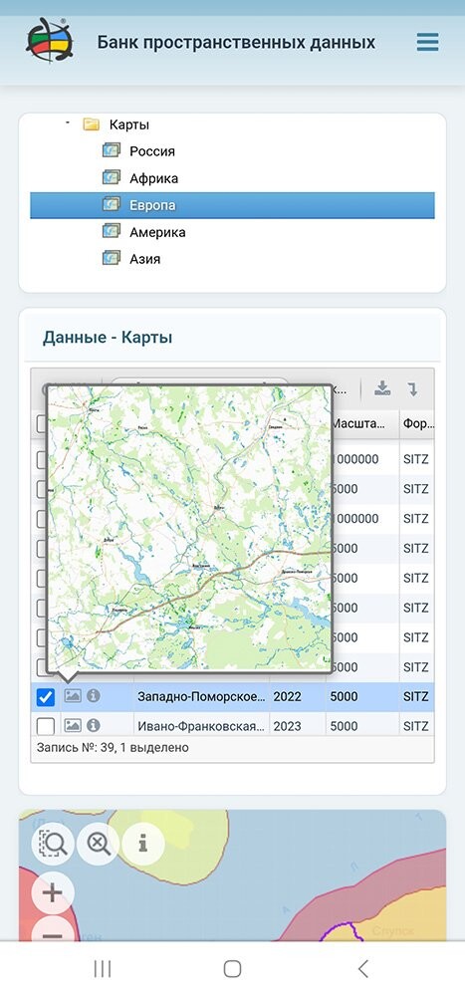Activate the zoom-to-area map tool

click(x=54, y=844)
